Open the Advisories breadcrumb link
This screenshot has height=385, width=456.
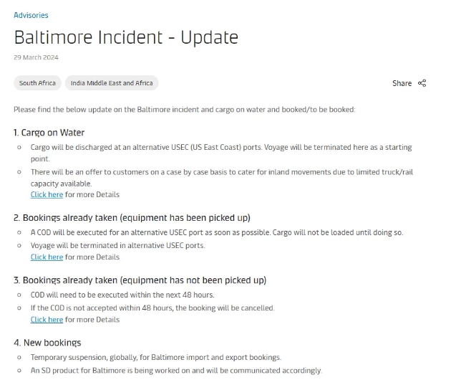[31, 15]
